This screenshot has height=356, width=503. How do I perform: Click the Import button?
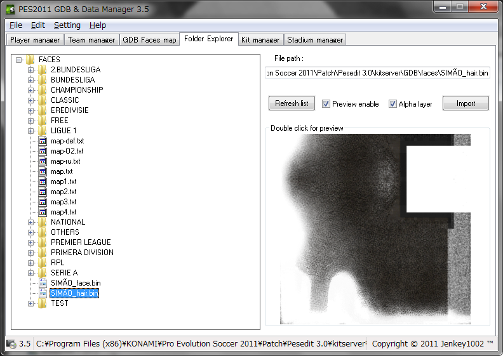click(x=466, y=103)
